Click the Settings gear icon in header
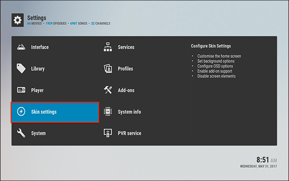 (x=17, y=20)
